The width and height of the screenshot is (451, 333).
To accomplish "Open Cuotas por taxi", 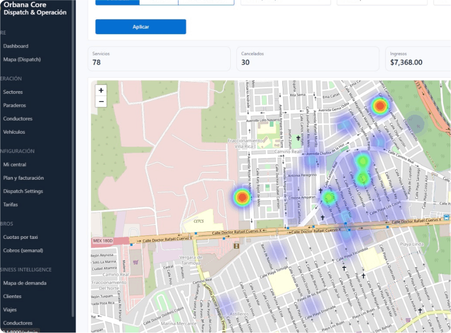I will (21, 237).
